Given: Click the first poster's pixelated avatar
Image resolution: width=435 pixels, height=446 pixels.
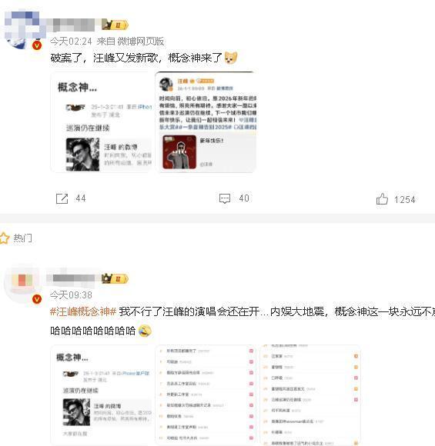Looking at the screenshot, I should coord(23,30).
